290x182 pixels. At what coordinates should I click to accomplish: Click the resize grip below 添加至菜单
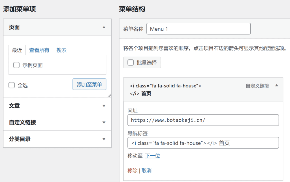[109, 95]
